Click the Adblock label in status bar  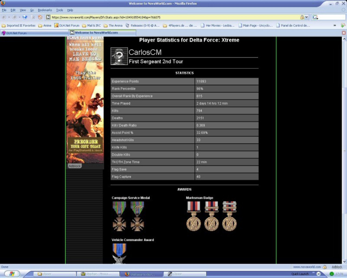[x=337, y=267]
